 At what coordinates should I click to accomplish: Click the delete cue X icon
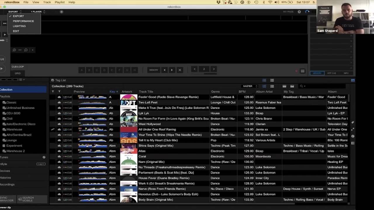(x=180, y=70)
